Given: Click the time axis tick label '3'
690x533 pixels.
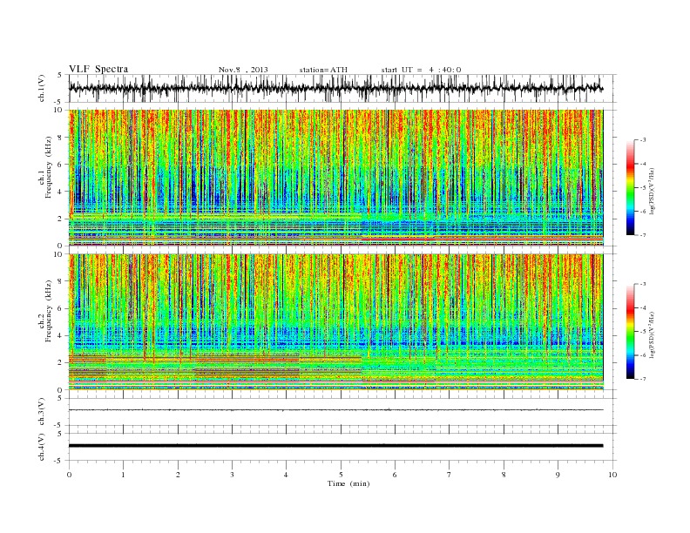Looking at the screenshot, I should (232, 475).
